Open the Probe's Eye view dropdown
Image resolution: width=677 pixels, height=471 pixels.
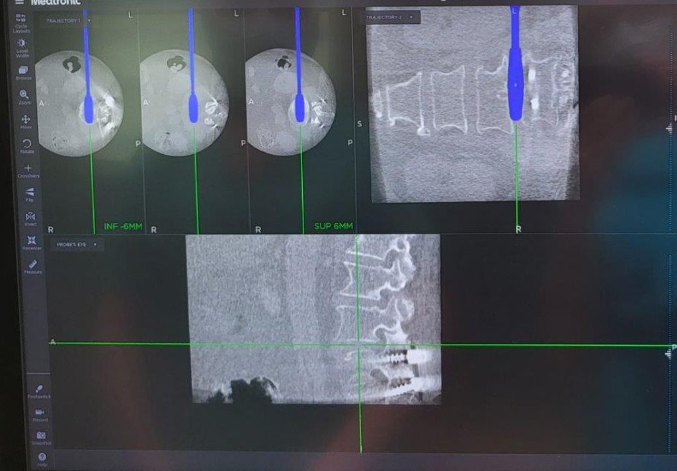click(95, 244)
